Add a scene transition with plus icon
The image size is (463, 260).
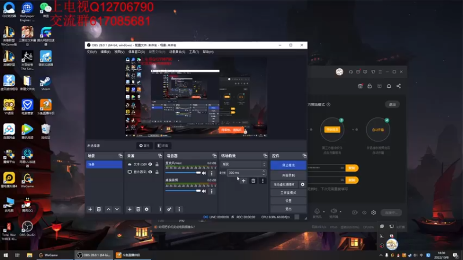tap(244, 181)
